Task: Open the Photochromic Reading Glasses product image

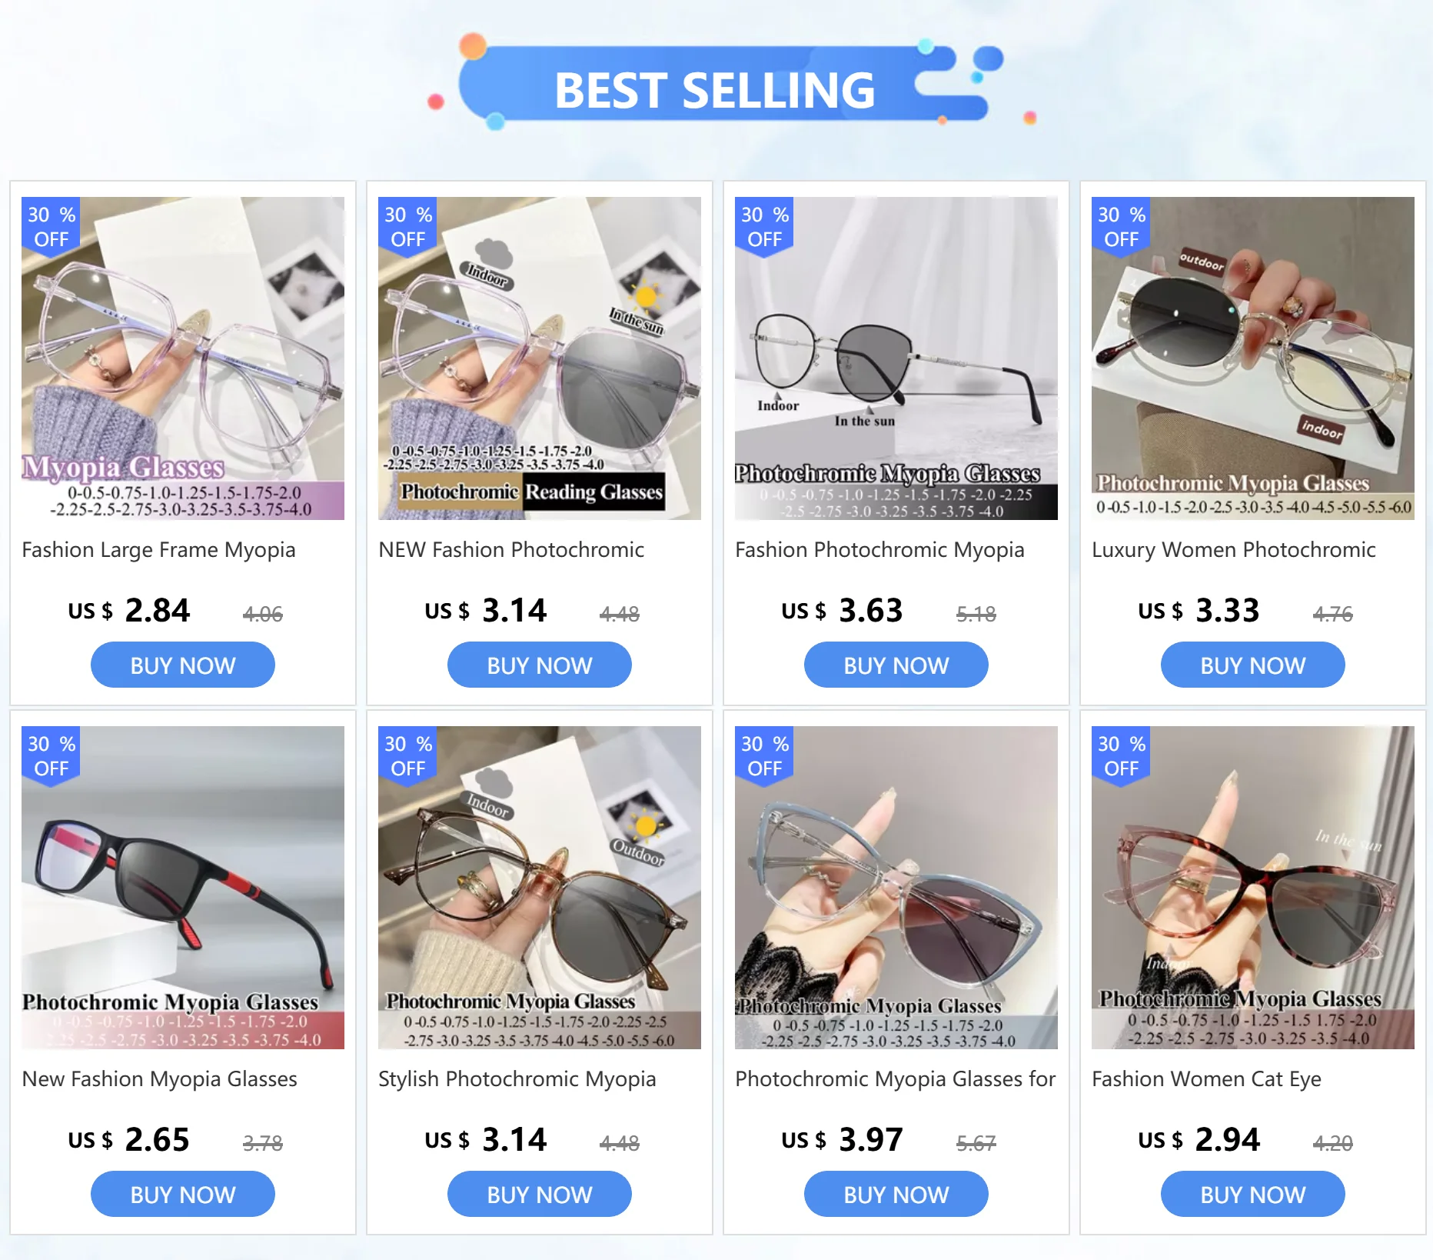Action: pyautogui.click(x=540, y=358)
